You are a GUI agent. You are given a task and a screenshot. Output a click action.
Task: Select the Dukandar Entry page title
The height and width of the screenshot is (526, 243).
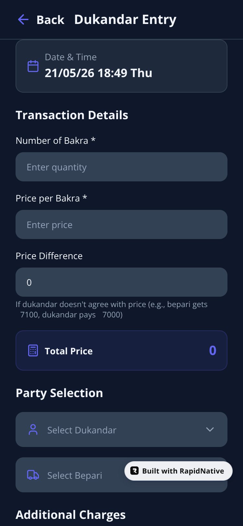(125, 20)
